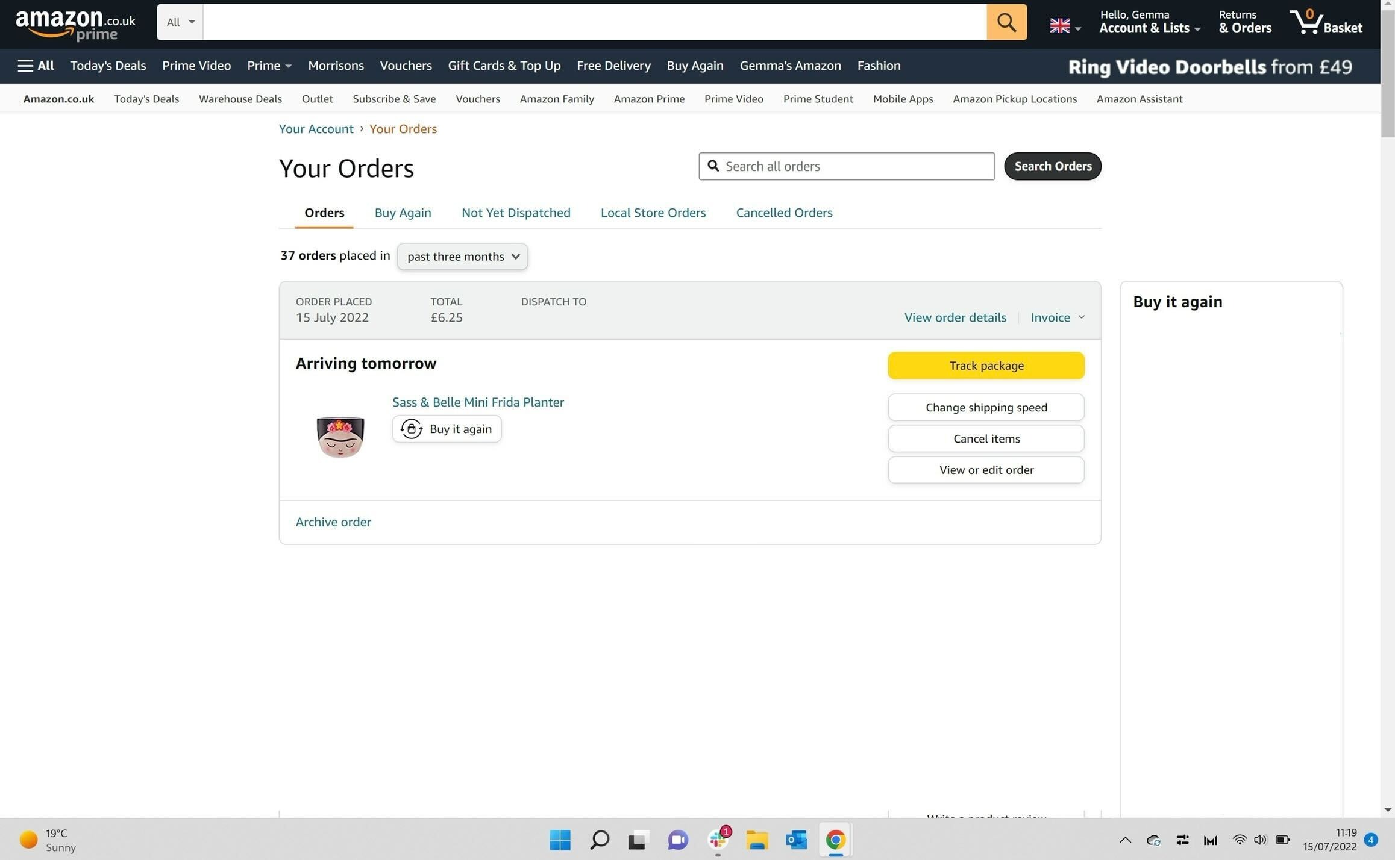Click the Track package button icon

985,364
